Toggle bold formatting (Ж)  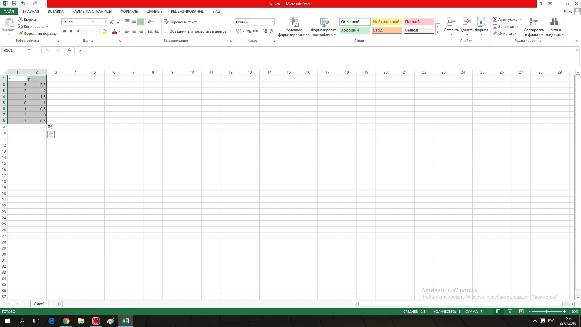64,31
